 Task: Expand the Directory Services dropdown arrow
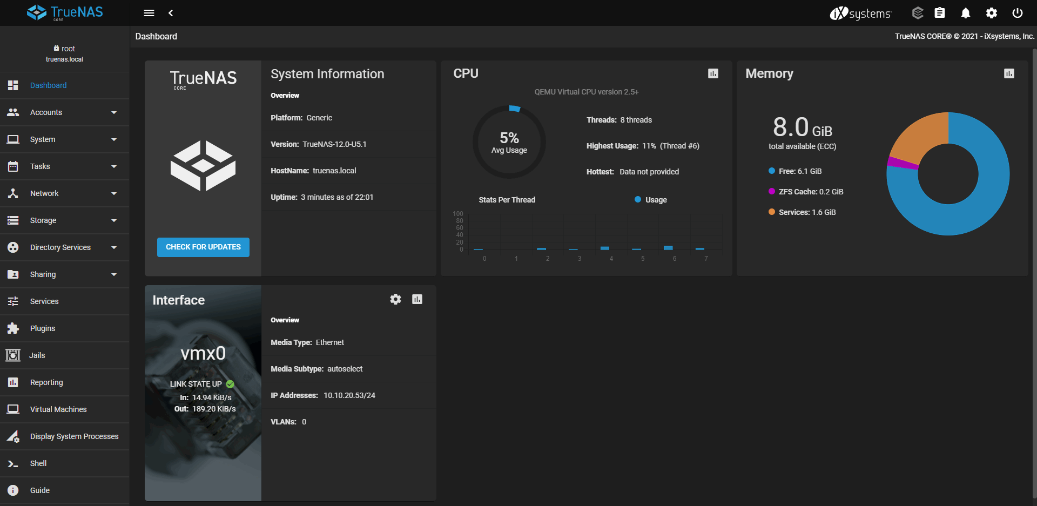click(114, 247)
